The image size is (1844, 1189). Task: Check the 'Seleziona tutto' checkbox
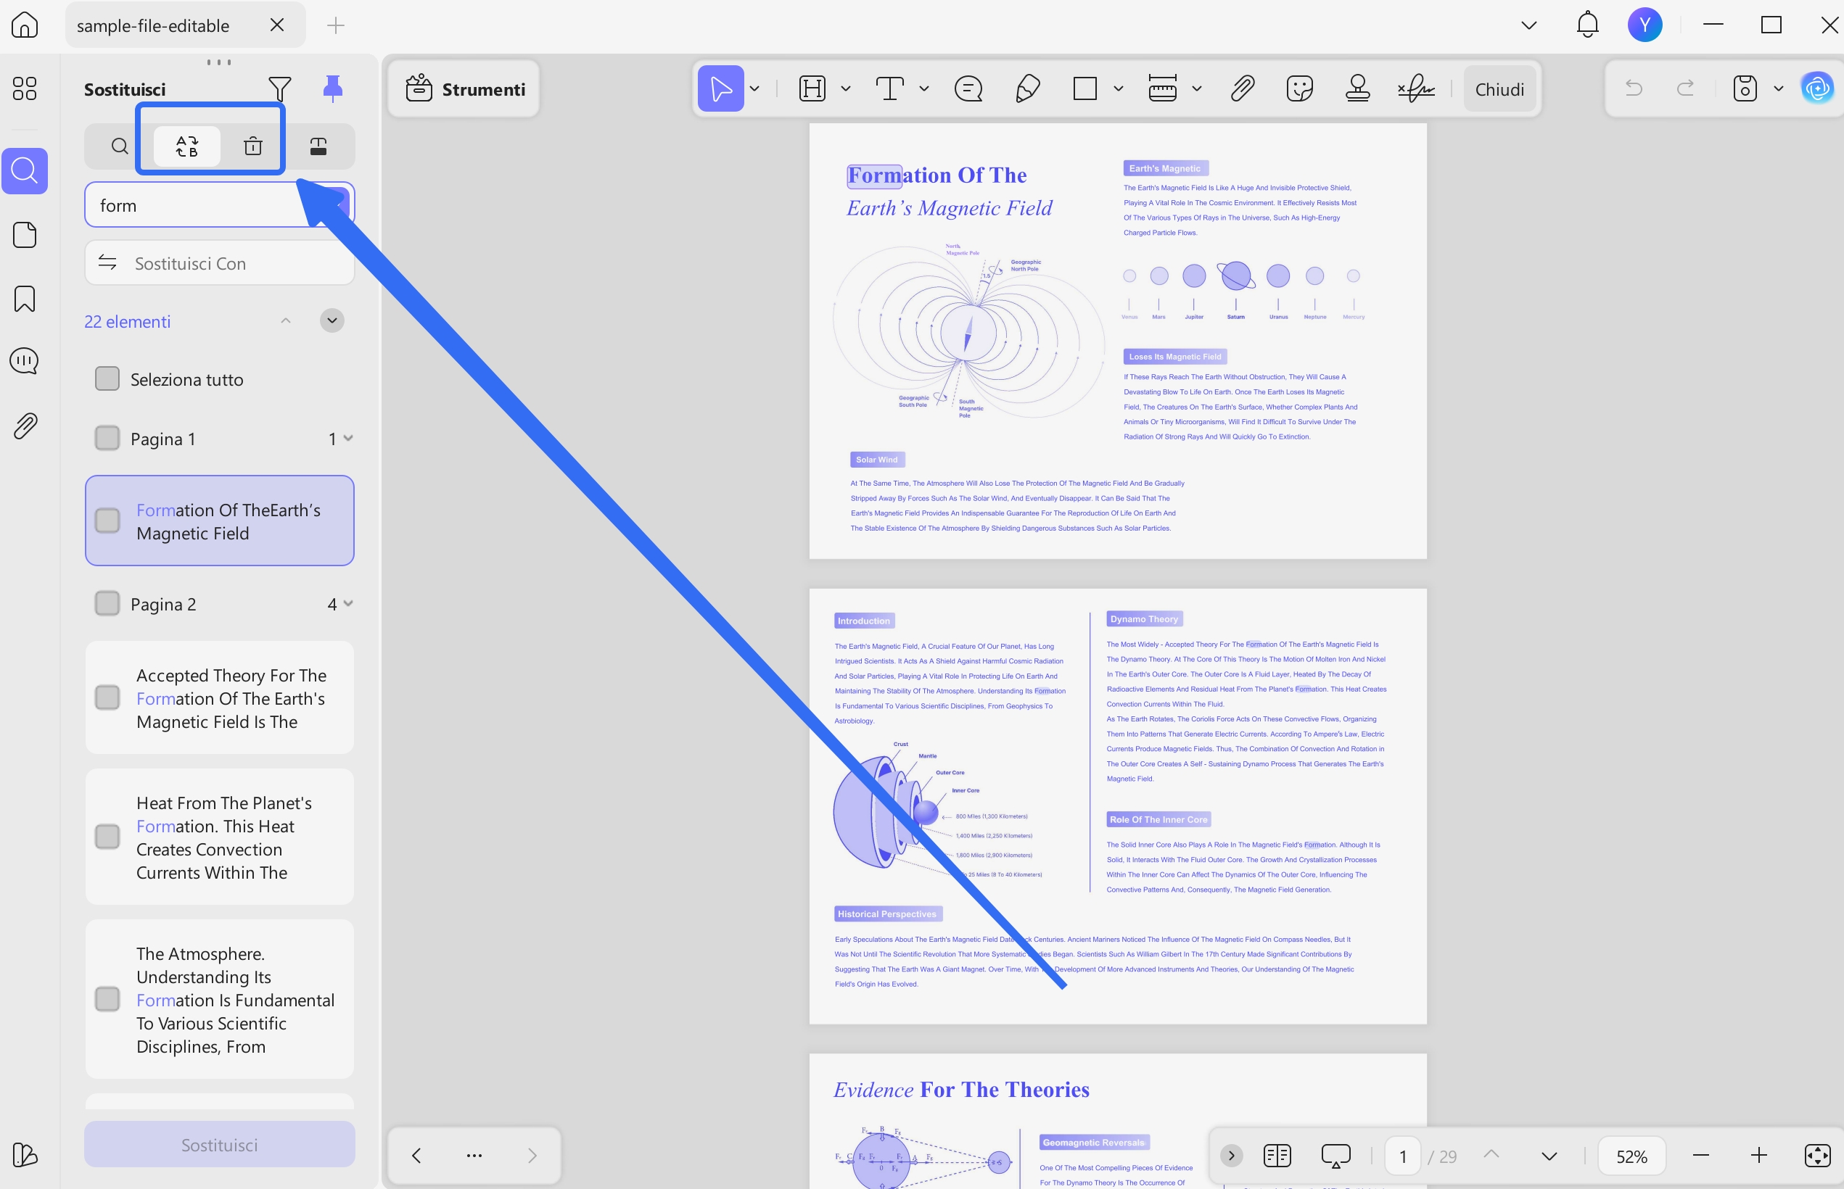pos(107,379)
